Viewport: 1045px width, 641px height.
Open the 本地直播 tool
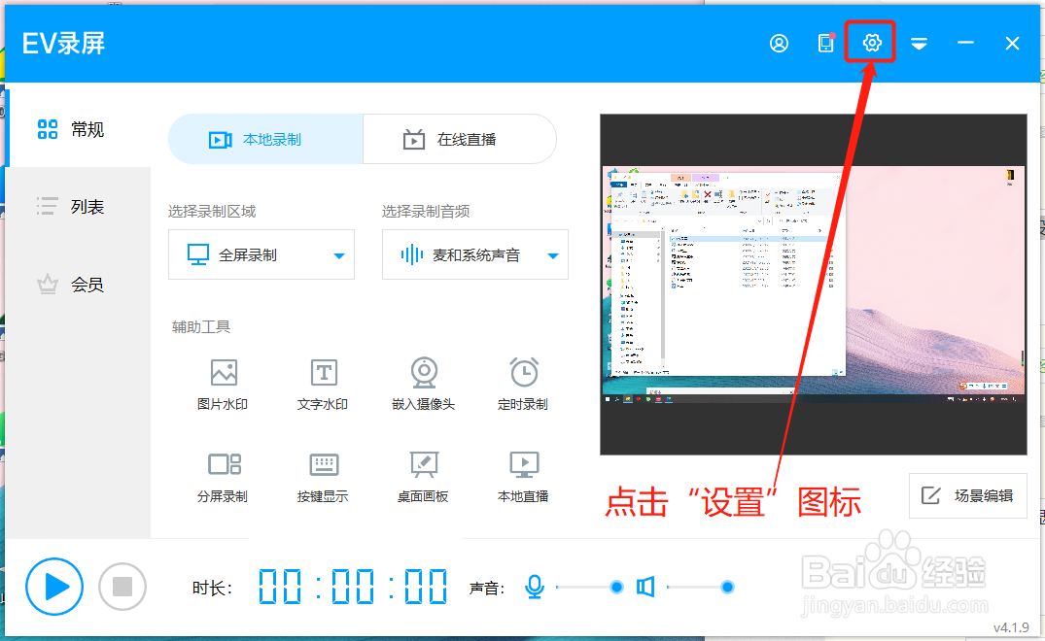[x=523, y=477]
